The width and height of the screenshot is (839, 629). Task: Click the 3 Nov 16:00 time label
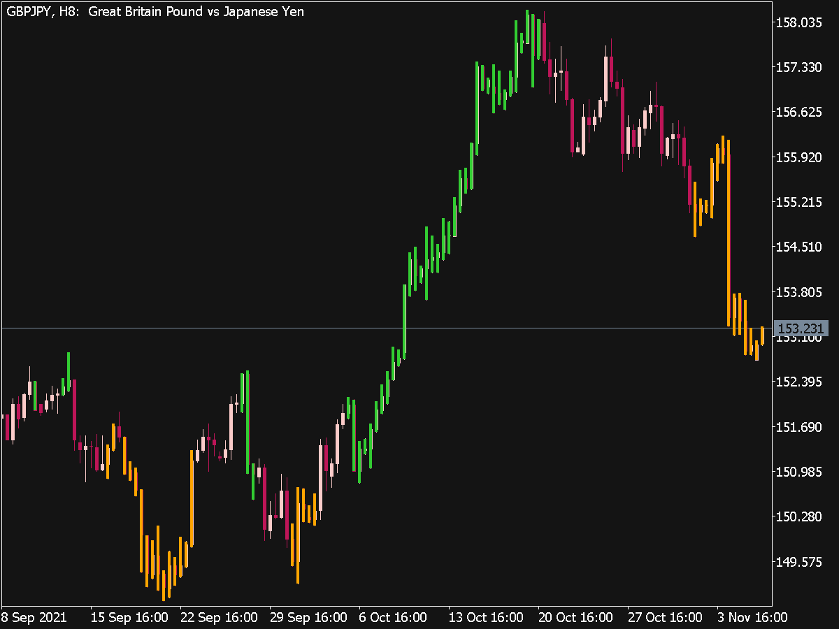pyautogui.click(x=752, y=617)
